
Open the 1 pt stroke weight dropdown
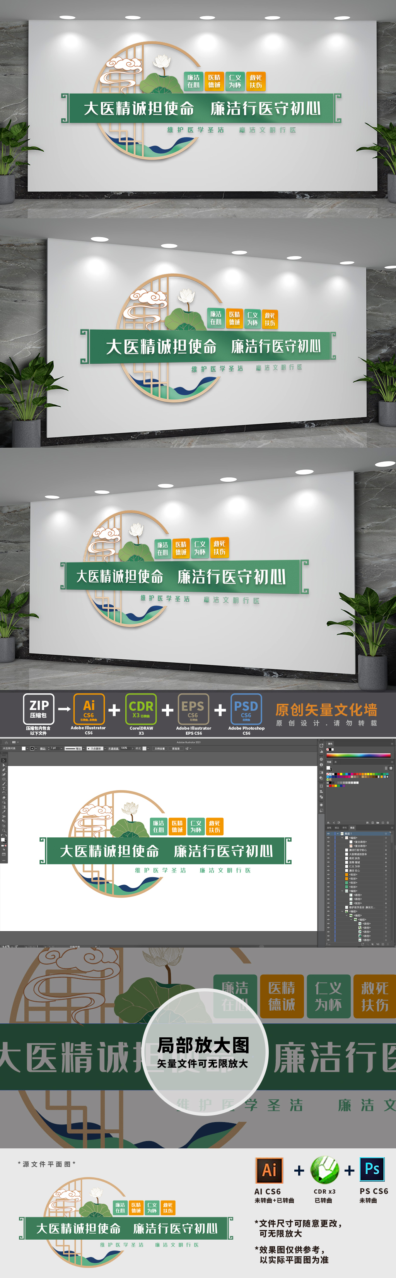(61, 749)
